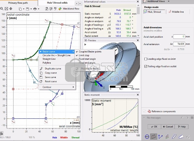The height and width of the screenshot is (141, 194).
Task: Click the Shroud legend label below diagram
Action: click(75, 137)
